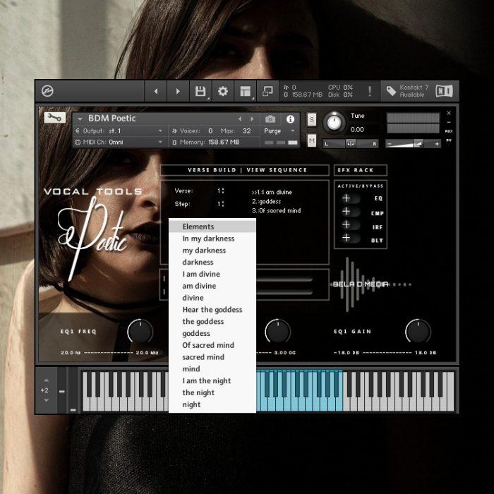Click the pan center icon
Viewport: 494px width, 494px height.
point(350,144)
